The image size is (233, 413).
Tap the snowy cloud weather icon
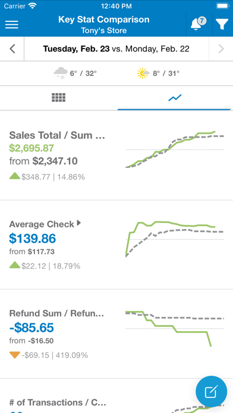[x=59, y=73]
